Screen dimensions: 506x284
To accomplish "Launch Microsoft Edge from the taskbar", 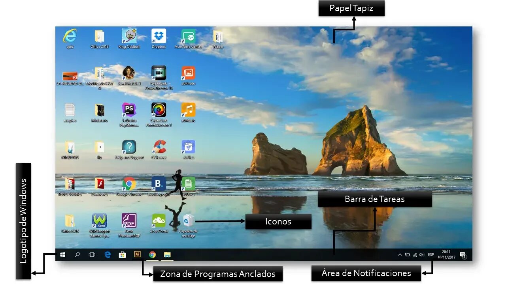I will pyautogui.click(x=108, y=255).
